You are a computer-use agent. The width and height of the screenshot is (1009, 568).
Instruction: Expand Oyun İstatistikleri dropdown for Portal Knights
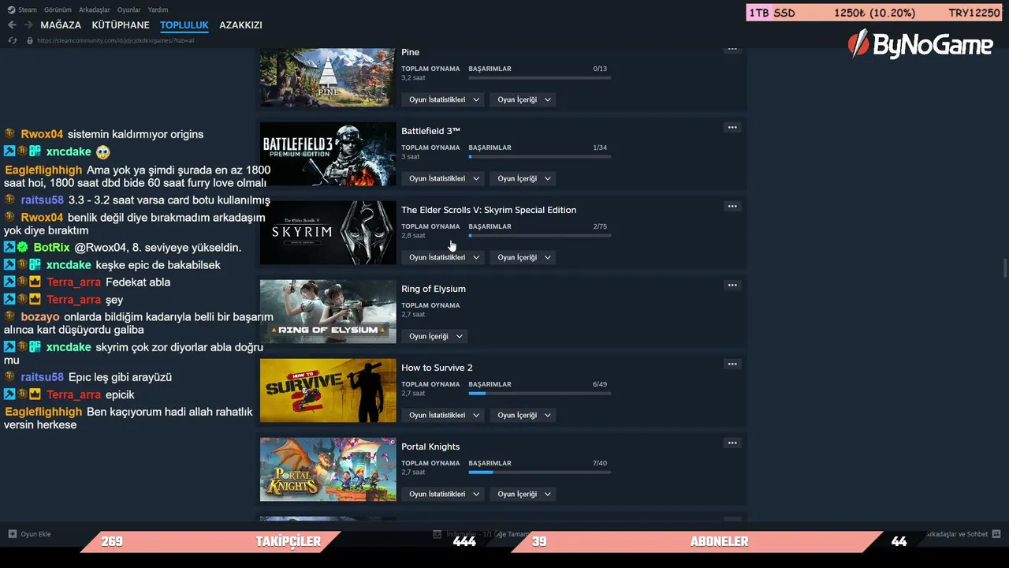point(443,494)
